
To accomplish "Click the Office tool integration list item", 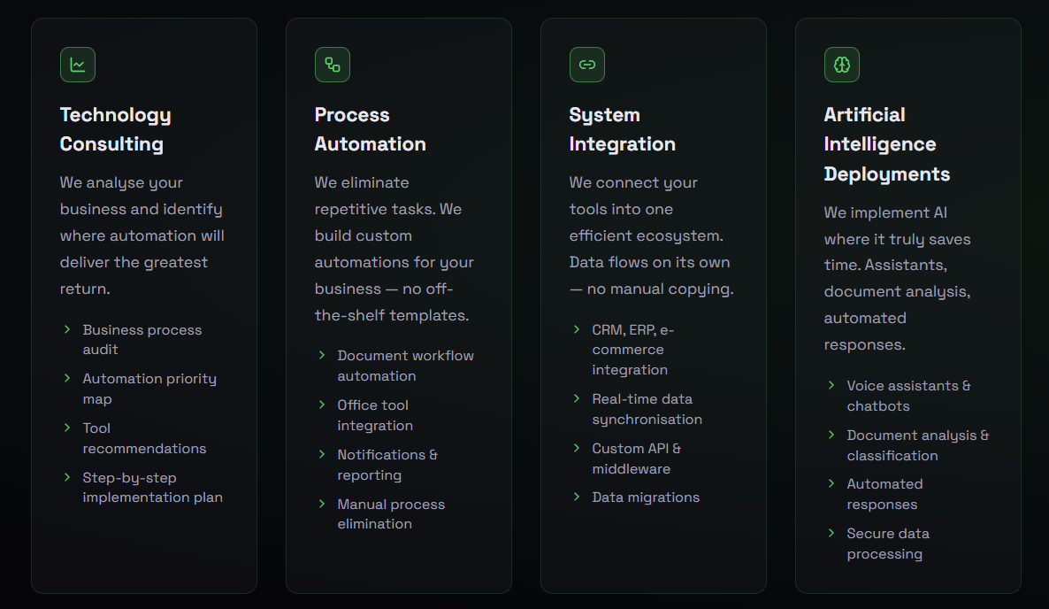I will point(375,415).
